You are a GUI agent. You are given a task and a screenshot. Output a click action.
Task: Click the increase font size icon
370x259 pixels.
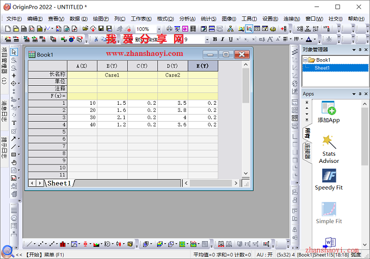[270, 39]
